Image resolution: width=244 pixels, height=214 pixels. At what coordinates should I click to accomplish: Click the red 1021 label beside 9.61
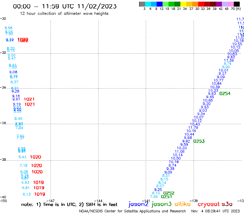(x=29, y=99)
